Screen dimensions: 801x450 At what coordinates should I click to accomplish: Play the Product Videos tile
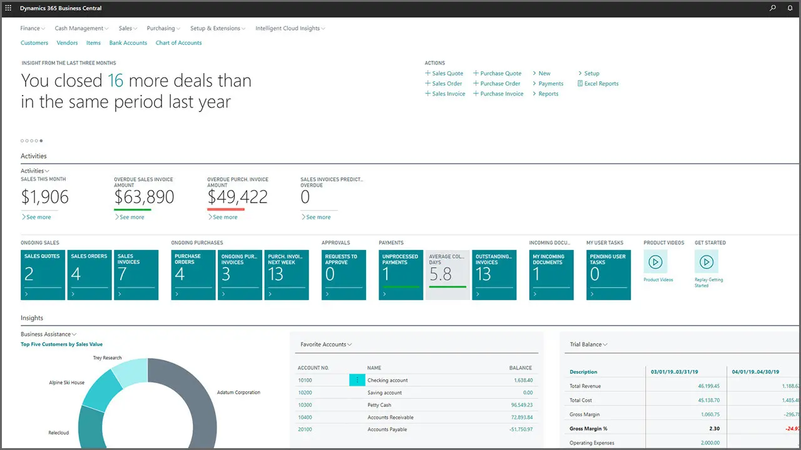(x=655, y=261)
